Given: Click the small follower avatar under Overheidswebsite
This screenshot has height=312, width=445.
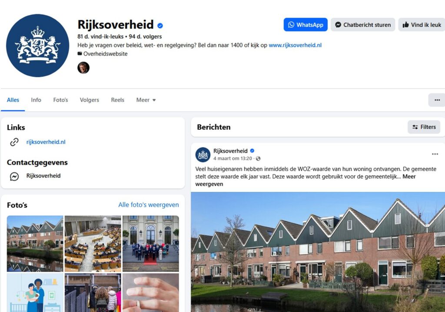Looking at the screenshot, I should pos(83,68).
